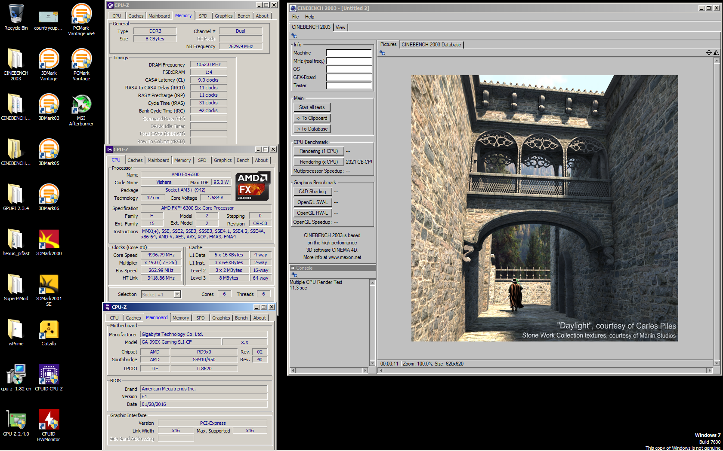Click pin icon below CINEBENCH 2003 tab
723x451 pixels.
(294, 36)
